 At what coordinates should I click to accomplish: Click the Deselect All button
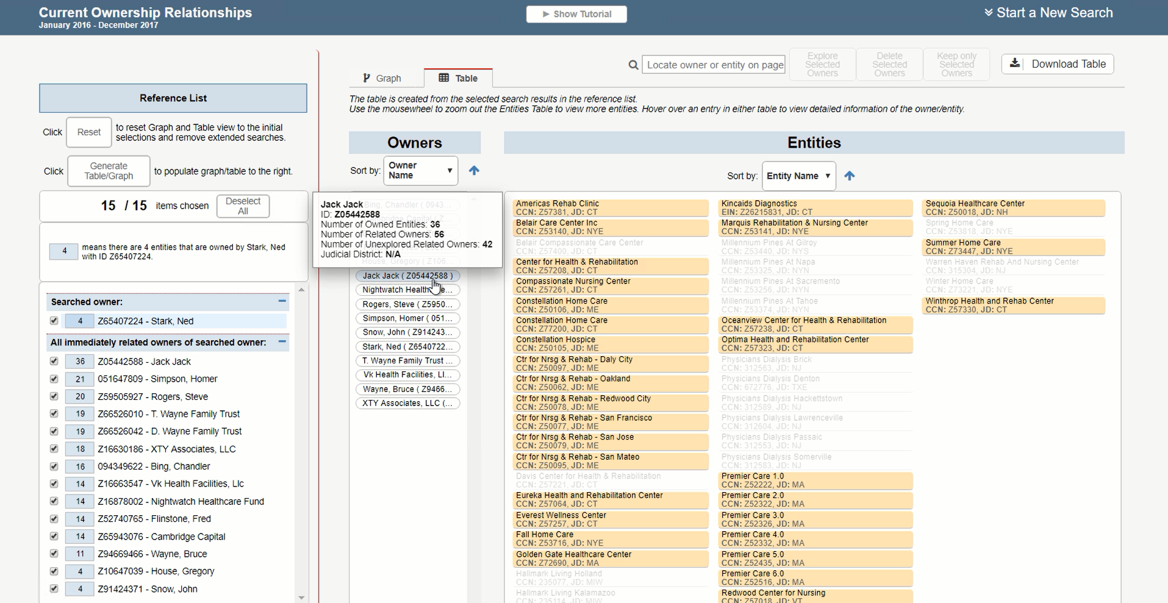coord(243,206)
